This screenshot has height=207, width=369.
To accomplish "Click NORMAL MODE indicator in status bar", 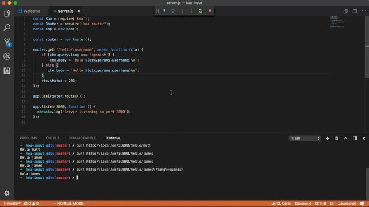I will pos(70,204).
